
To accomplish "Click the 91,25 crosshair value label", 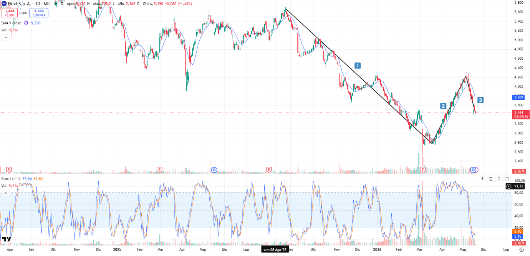I will point(518,186).
